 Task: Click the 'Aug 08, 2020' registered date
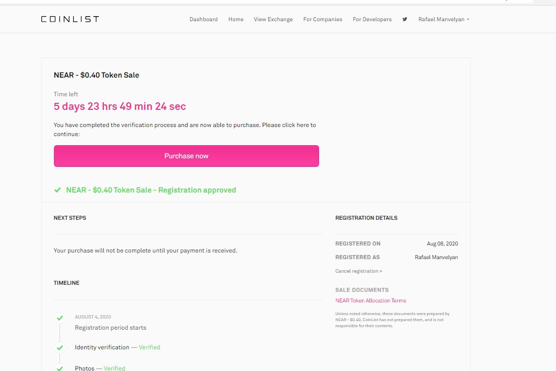442,243
